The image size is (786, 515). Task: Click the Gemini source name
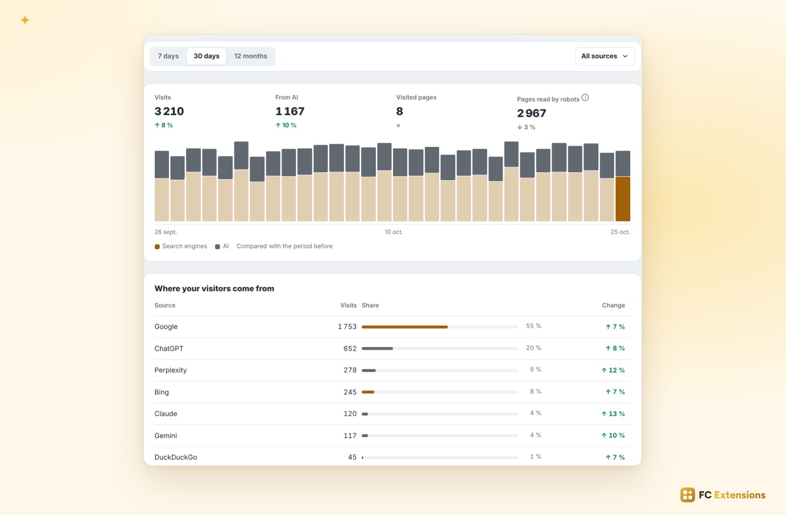coord(166,436)
